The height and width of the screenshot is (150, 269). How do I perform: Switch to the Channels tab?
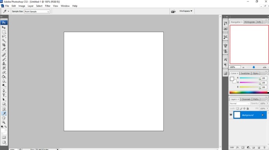(x=246, y=99)
